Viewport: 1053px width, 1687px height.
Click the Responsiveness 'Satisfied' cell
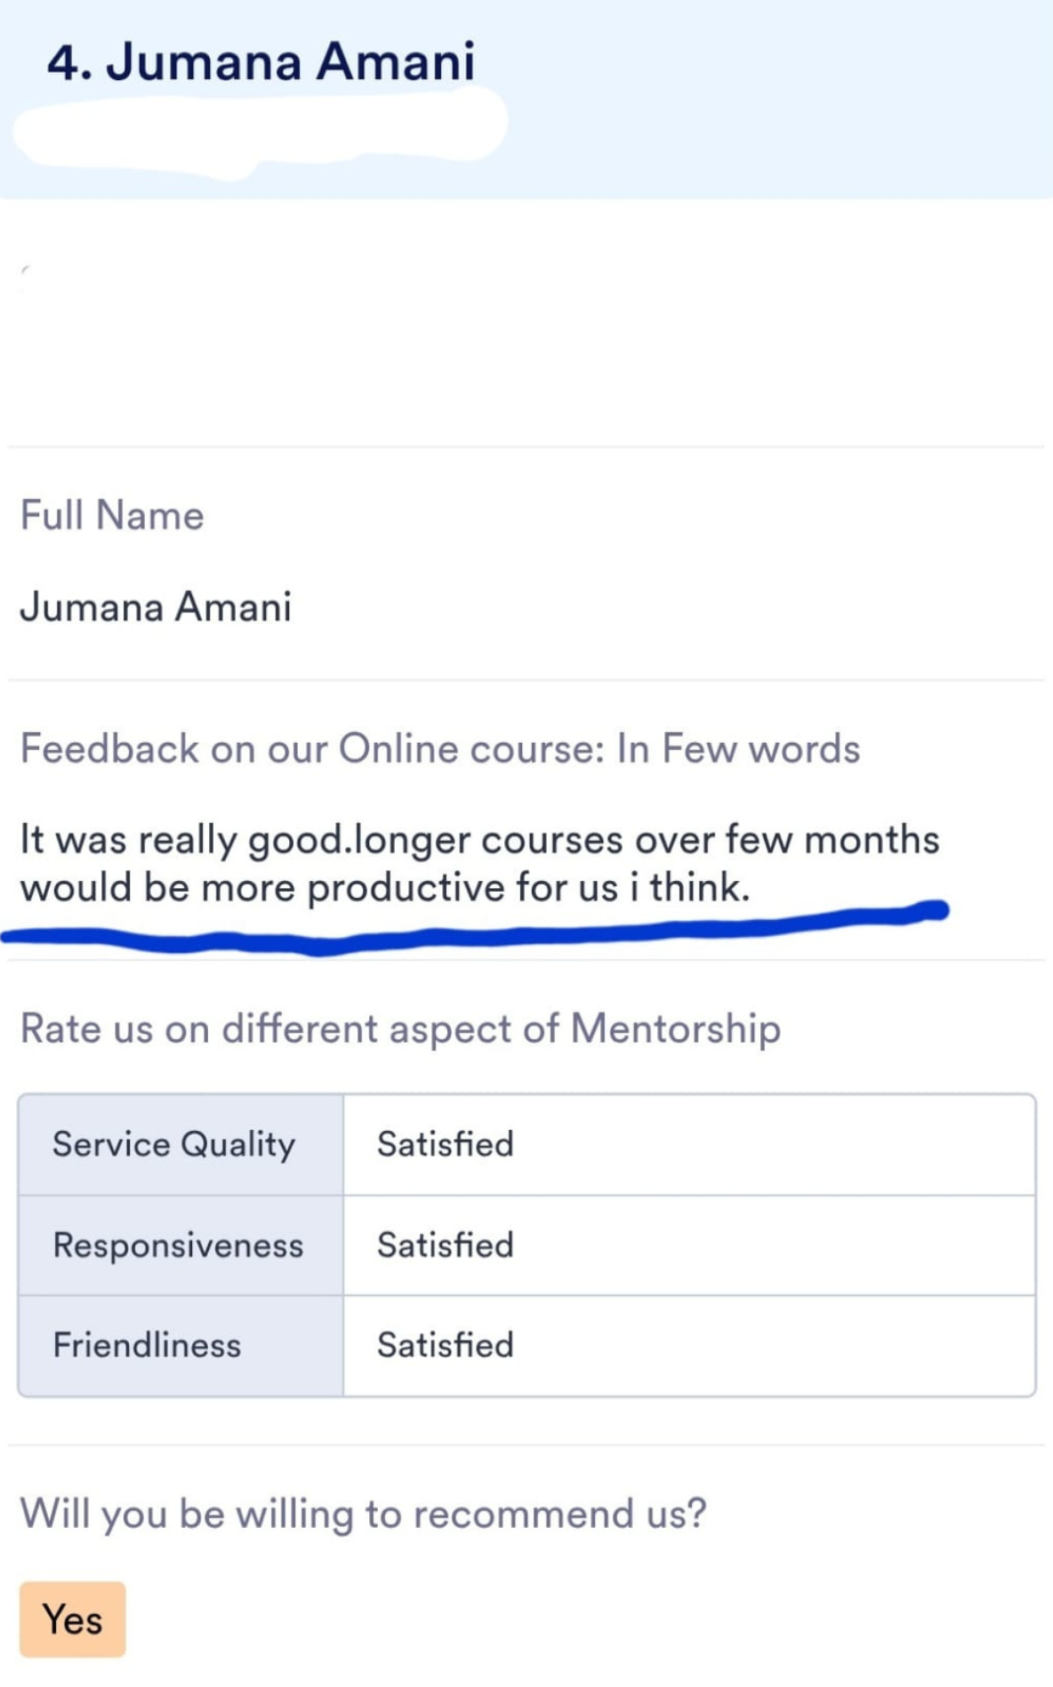pos(689,1245)
